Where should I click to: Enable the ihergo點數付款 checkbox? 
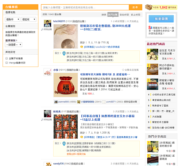coord(7,63)
